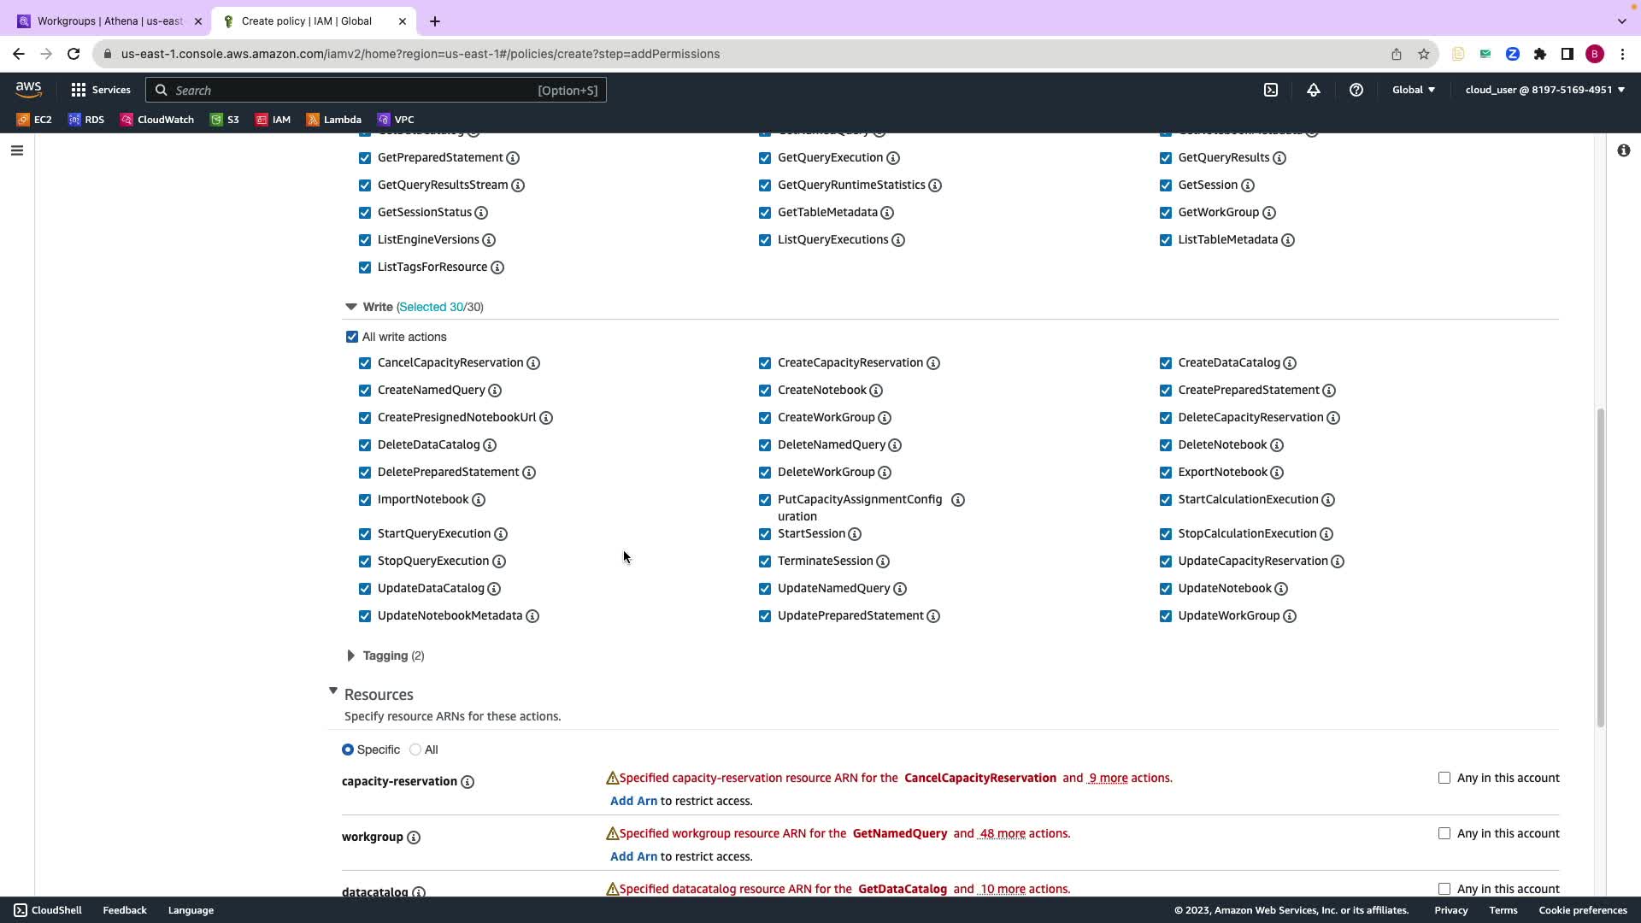Open the Services grid menu
The width and height of the screenshot is (1641, 923).
pos(101,90)
